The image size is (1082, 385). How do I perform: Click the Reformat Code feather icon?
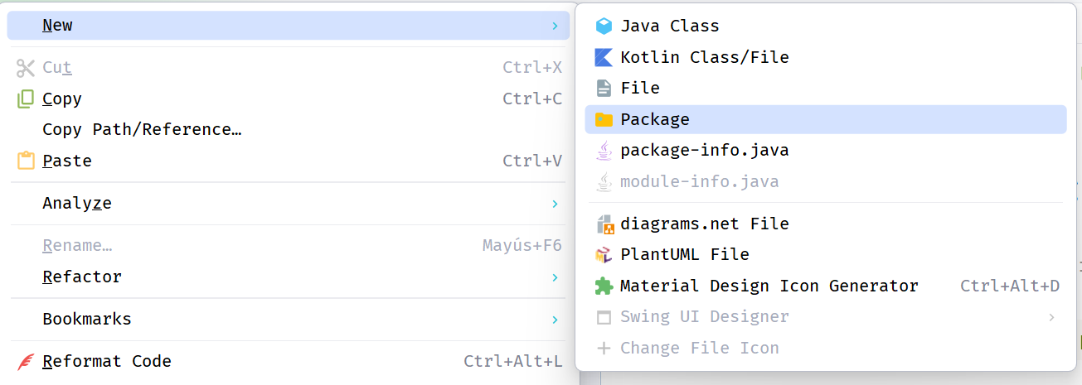pos(26,361)
